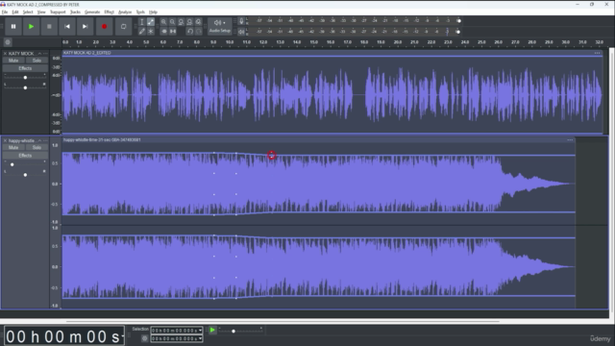The image size is (615, 346).
Task: Open KATY MOCK AD 2_EDITED clip options
Action: tap(597, 53)
